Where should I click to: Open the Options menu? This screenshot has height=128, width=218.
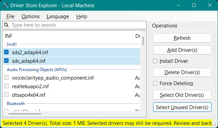31,16
